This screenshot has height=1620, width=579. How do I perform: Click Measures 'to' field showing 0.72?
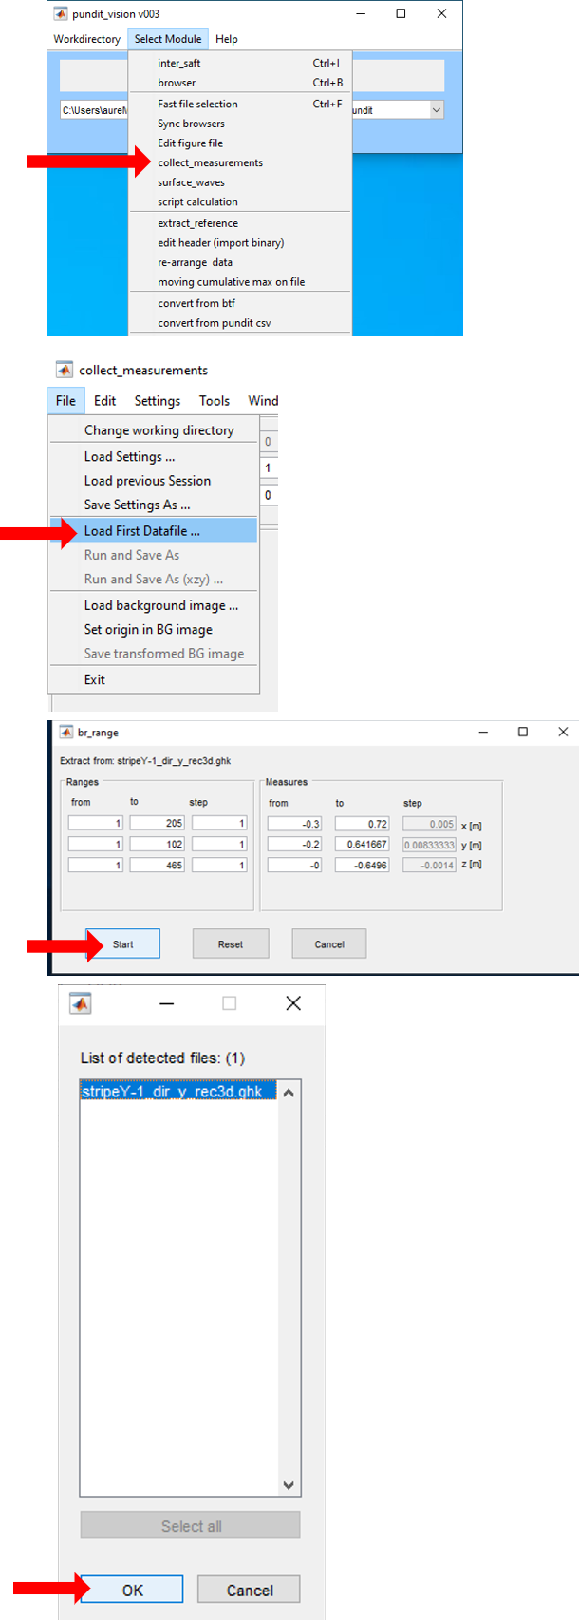point(363,824)
